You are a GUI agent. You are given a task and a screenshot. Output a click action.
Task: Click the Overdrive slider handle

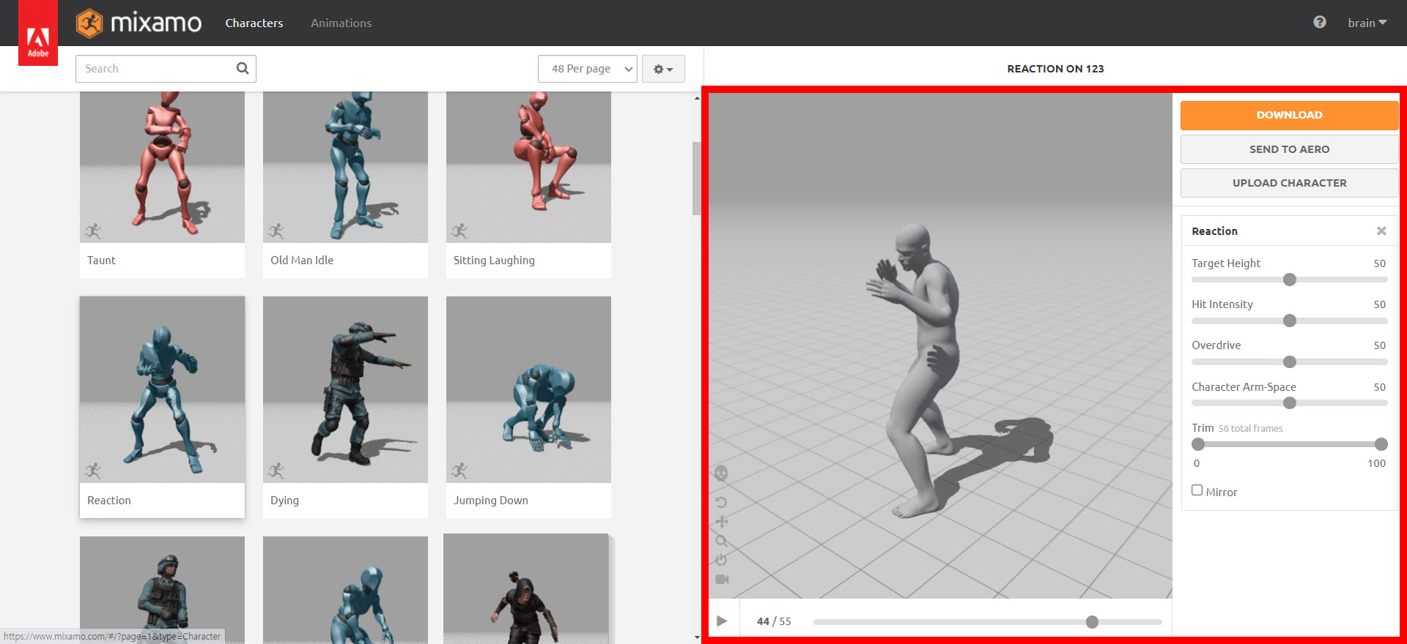1290,362
